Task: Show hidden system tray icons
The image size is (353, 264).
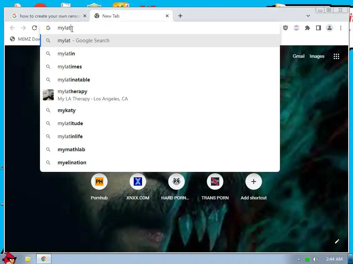Action: pyautogui.click(x=299, y=259)
